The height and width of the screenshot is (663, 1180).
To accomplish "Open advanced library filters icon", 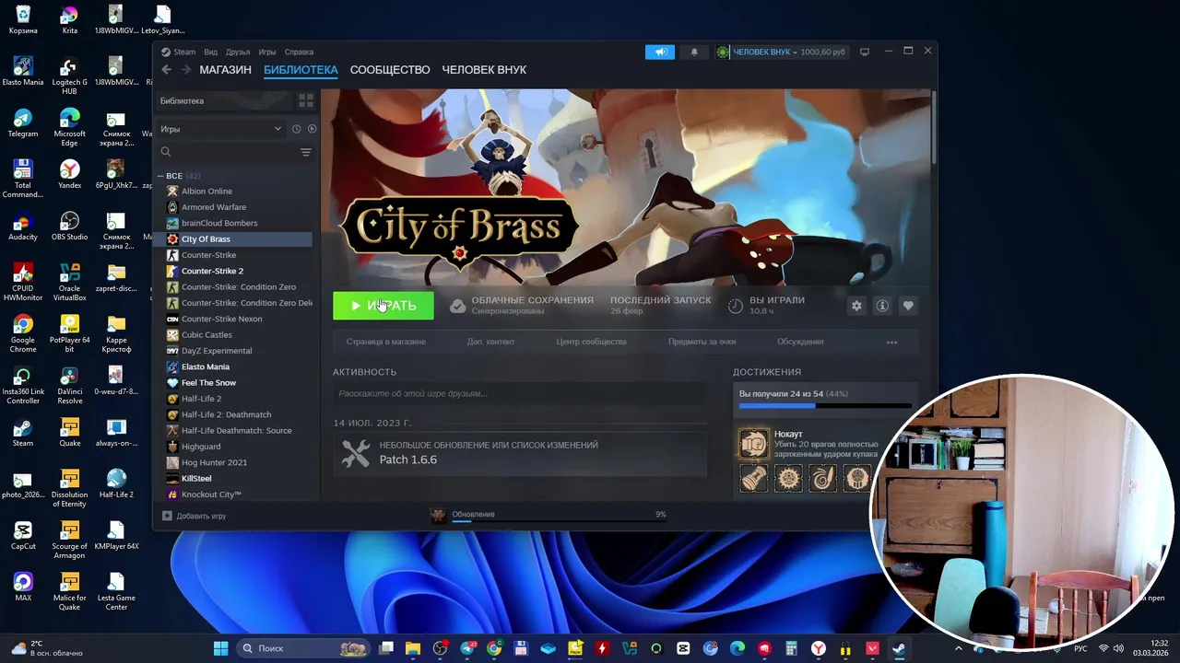I will pyautogui.click(x=306, y=152).
